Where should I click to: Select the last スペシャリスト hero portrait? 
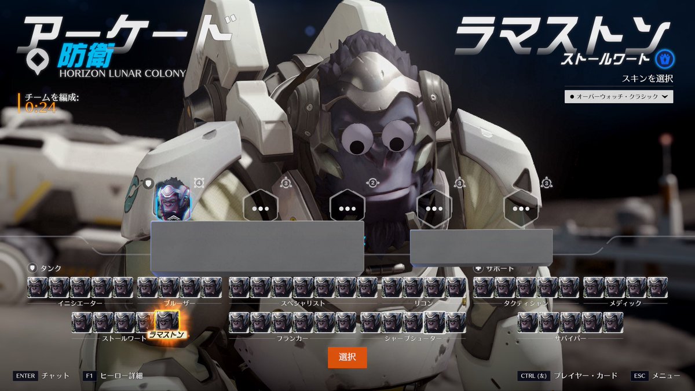coord(367,287)
